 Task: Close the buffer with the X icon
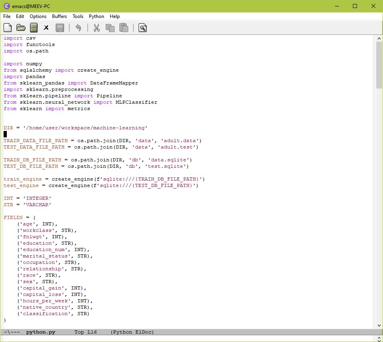(46, 28)
